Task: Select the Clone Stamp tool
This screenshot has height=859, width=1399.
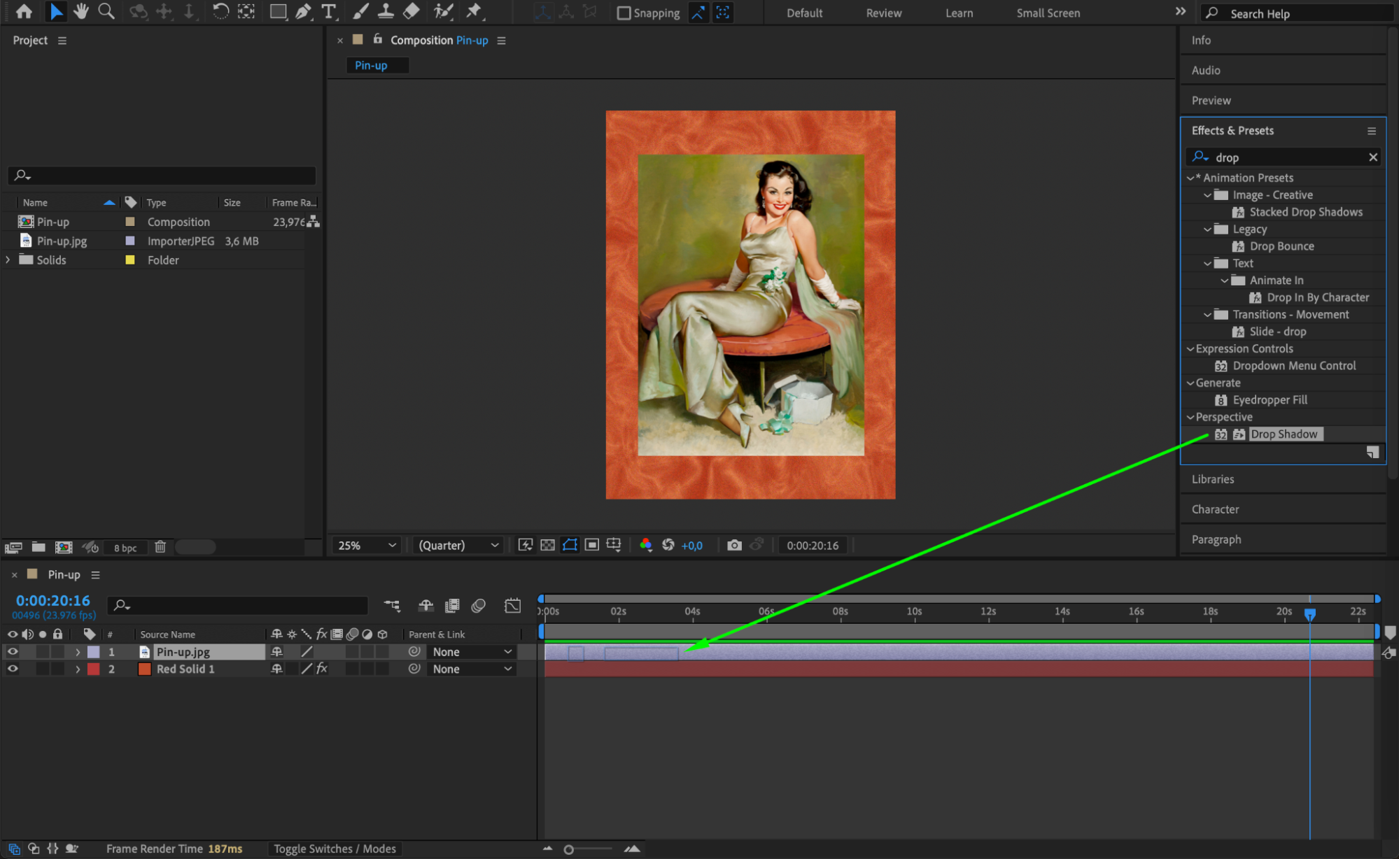Action: pyautogui.click(x=386, y=11)
